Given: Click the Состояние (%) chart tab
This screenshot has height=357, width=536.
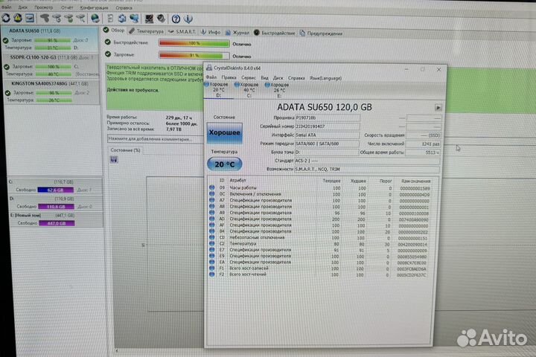Looking at the screenshot, I should coord(126,150).
